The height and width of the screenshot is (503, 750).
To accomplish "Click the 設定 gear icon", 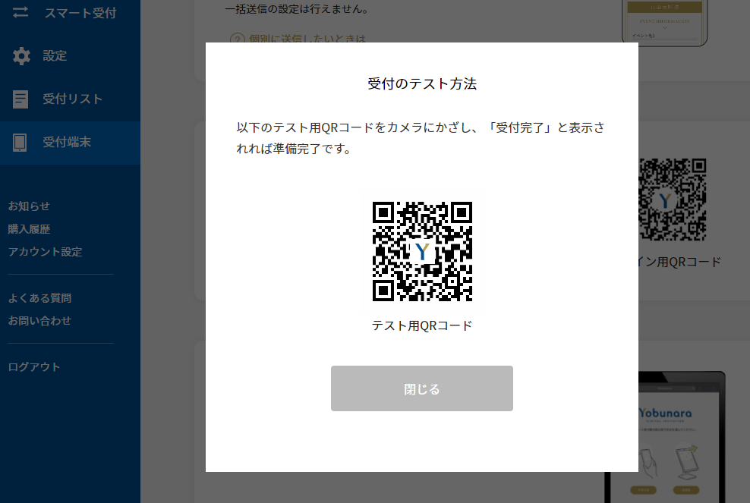I will [x=21, y=56].
